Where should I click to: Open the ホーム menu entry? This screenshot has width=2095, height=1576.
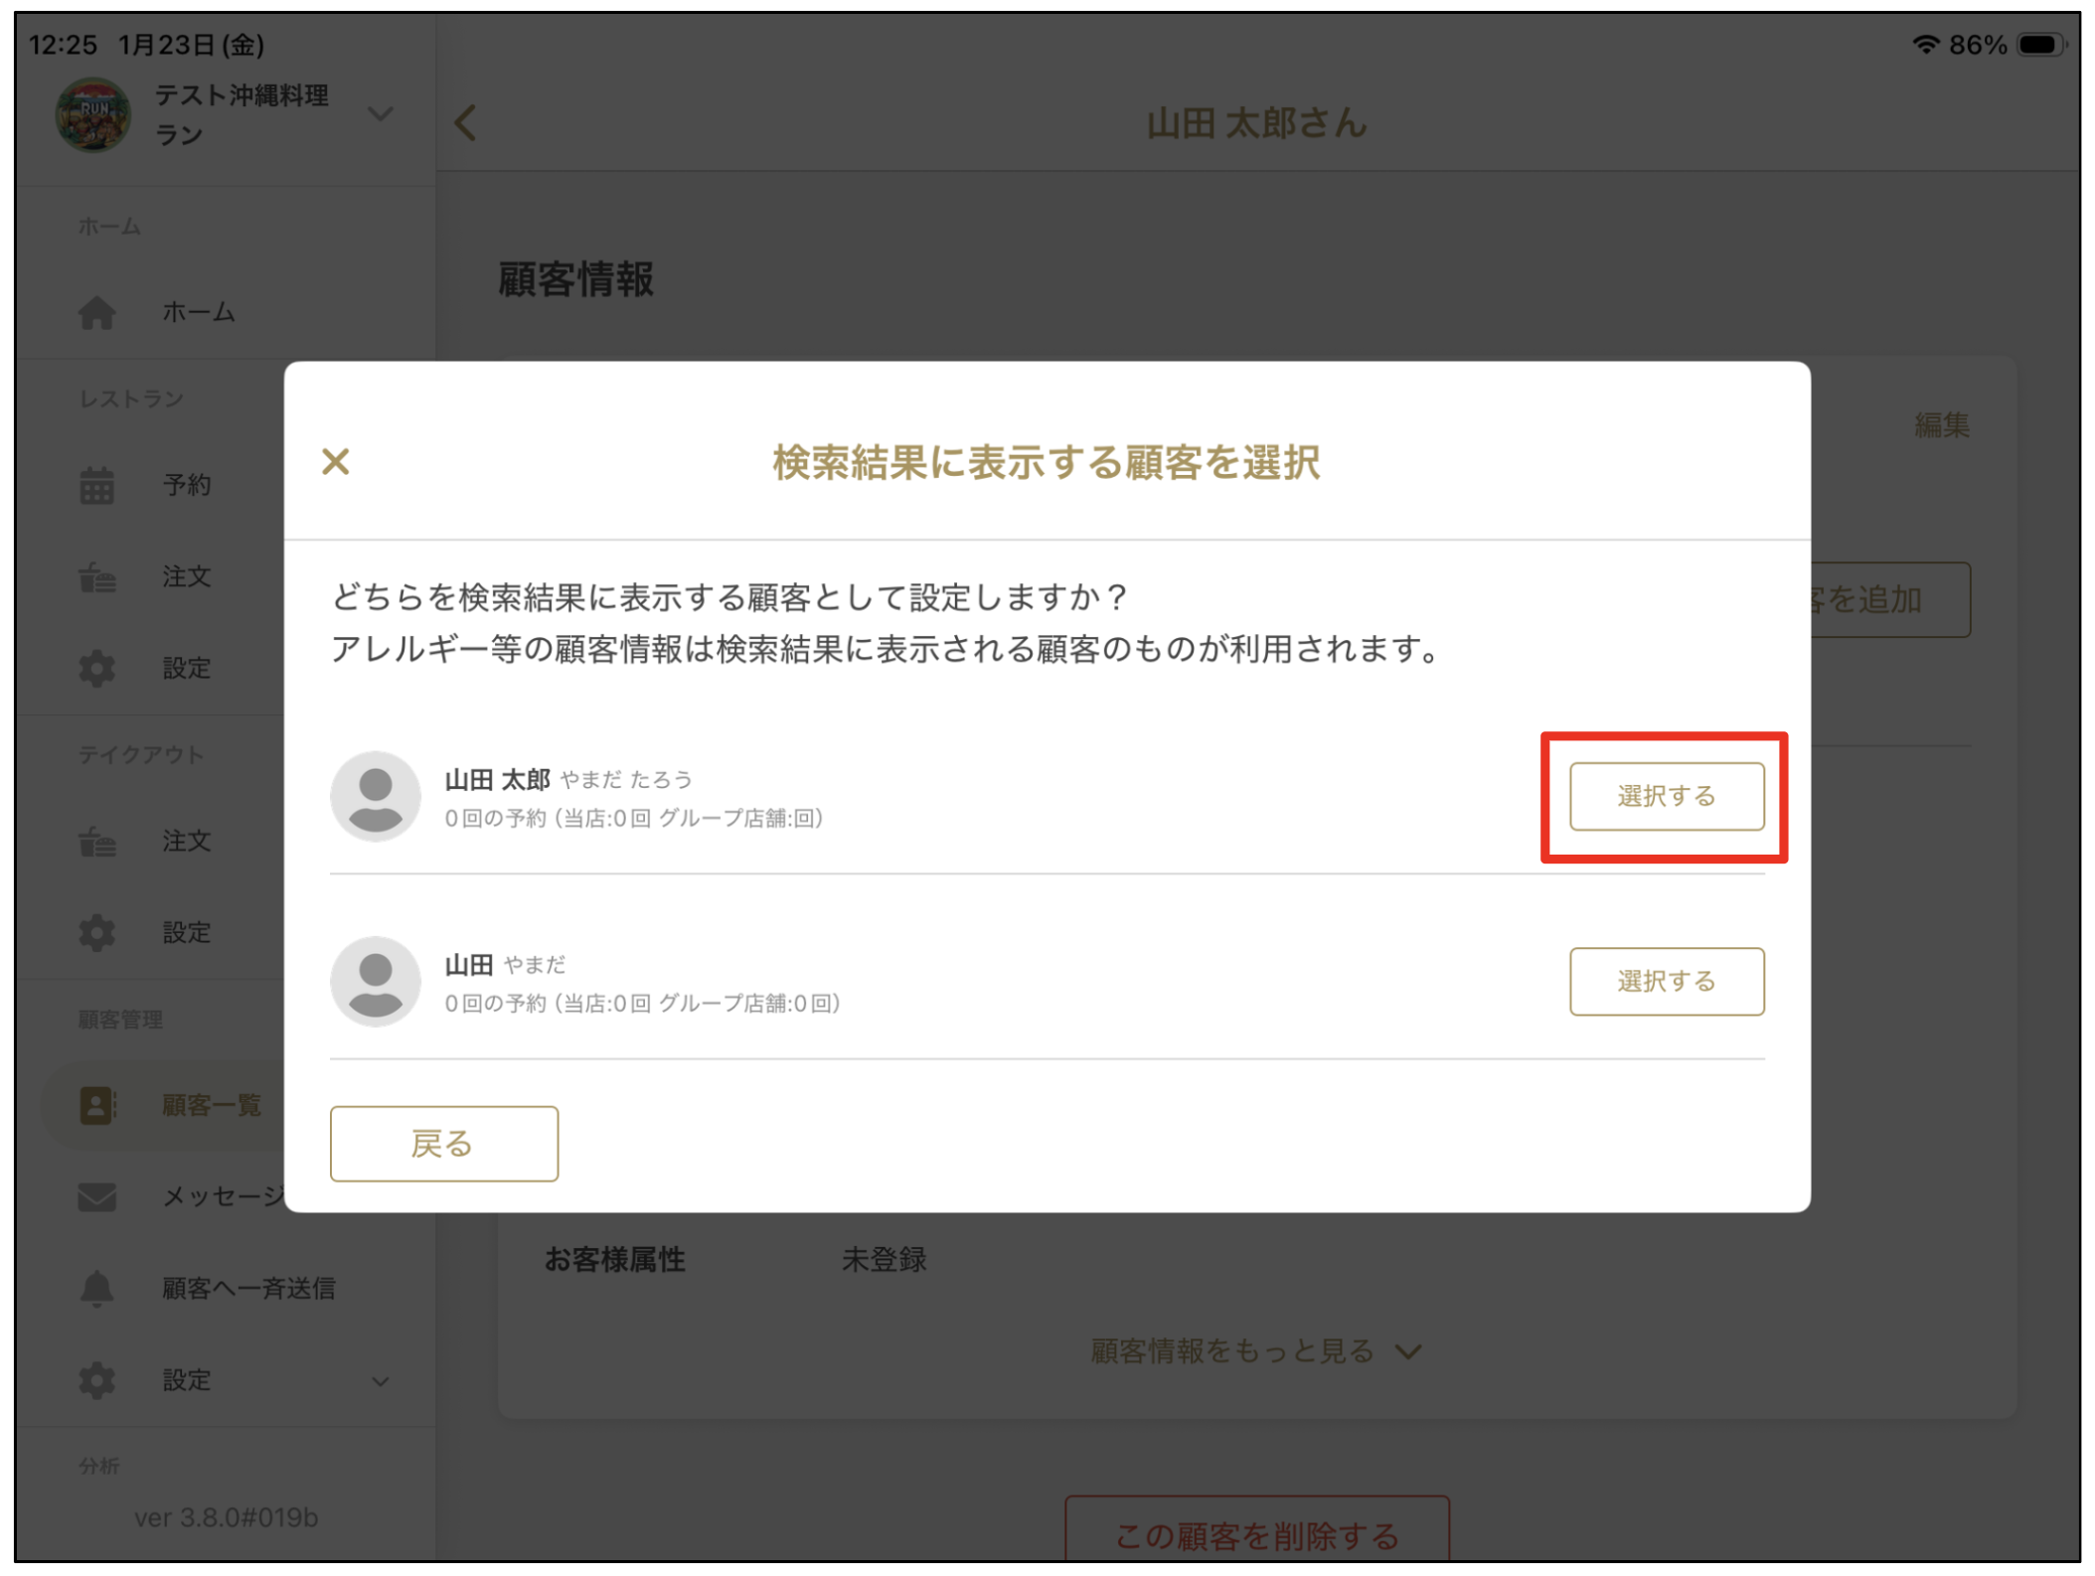tap(197, 312)
